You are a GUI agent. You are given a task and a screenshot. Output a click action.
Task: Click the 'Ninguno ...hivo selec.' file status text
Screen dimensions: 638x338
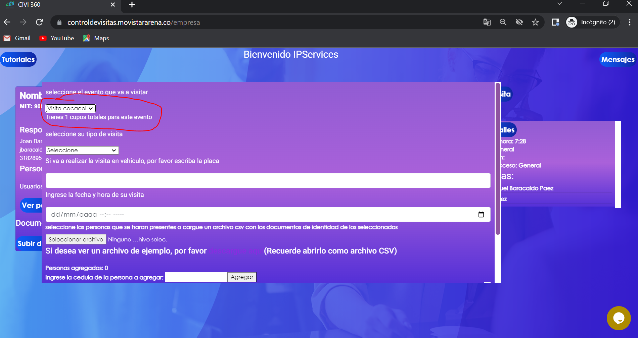[138, 239]
